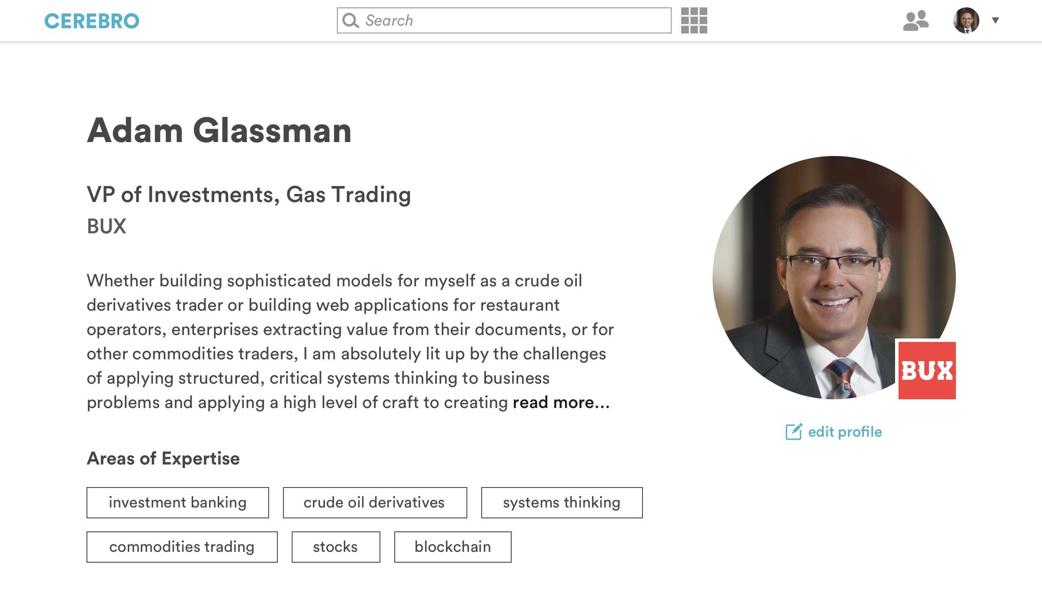This screenshot has height=607, width=1042.
Task: Click the edit profile pencil icon
Action: [x=794, y=431]
